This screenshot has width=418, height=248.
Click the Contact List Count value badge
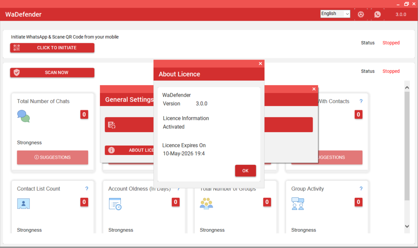point(84,202)
